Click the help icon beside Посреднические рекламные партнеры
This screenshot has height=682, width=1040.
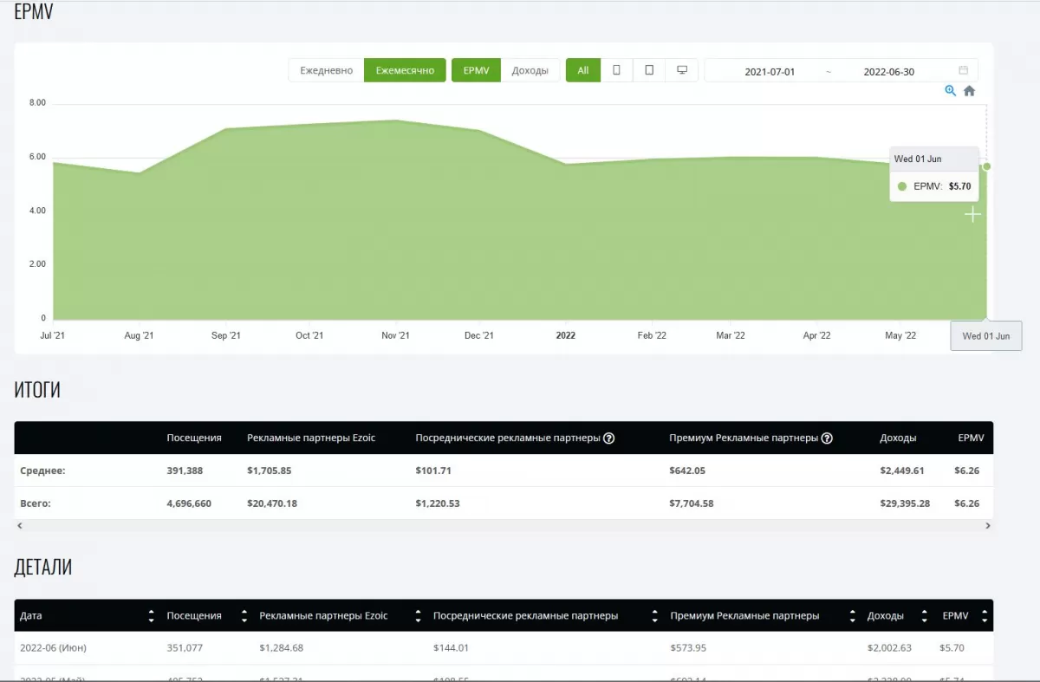(608, 438)
